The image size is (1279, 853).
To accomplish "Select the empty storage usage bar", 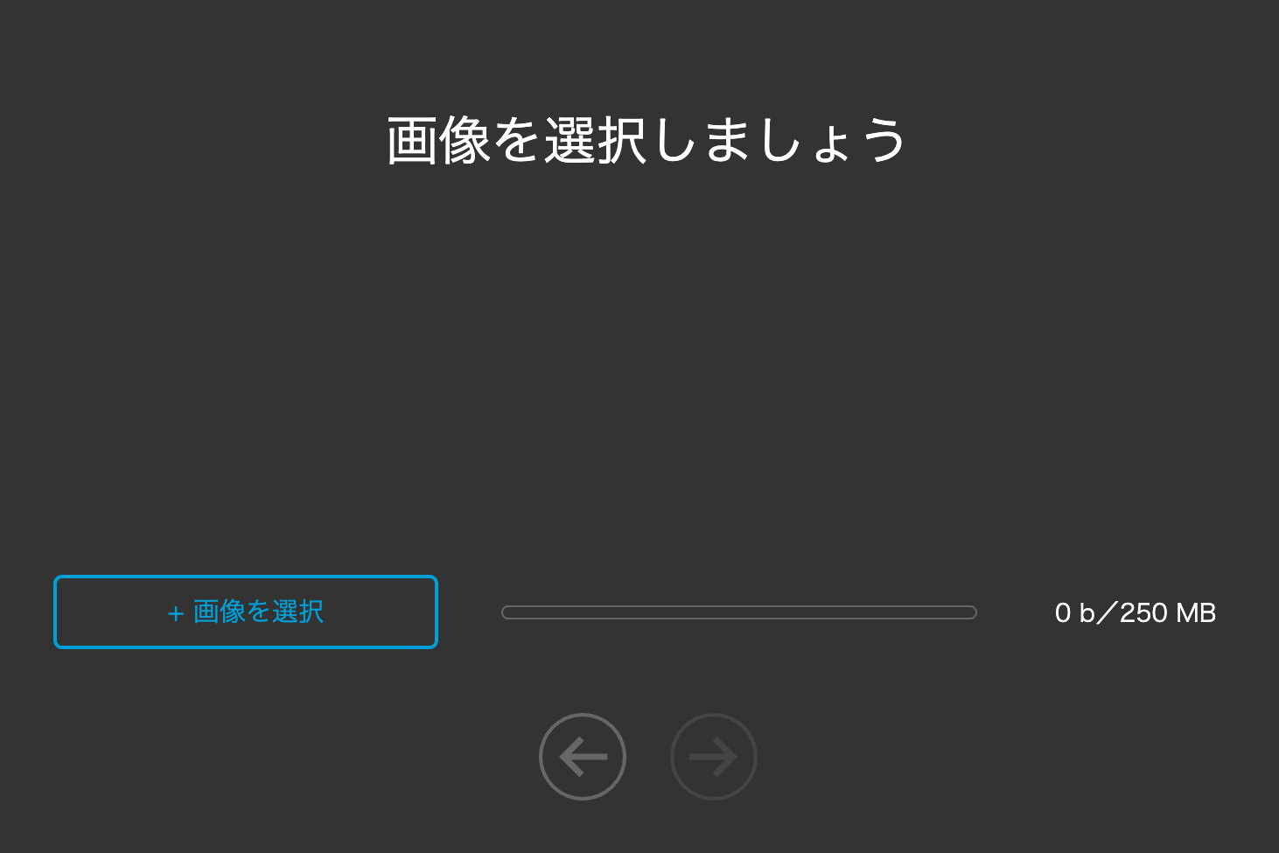I will 739,612.
